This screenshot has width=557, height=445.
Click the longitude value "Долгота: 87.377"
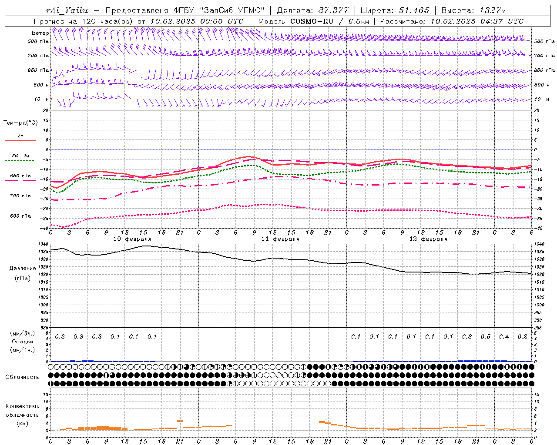click(x=312, y=10)
